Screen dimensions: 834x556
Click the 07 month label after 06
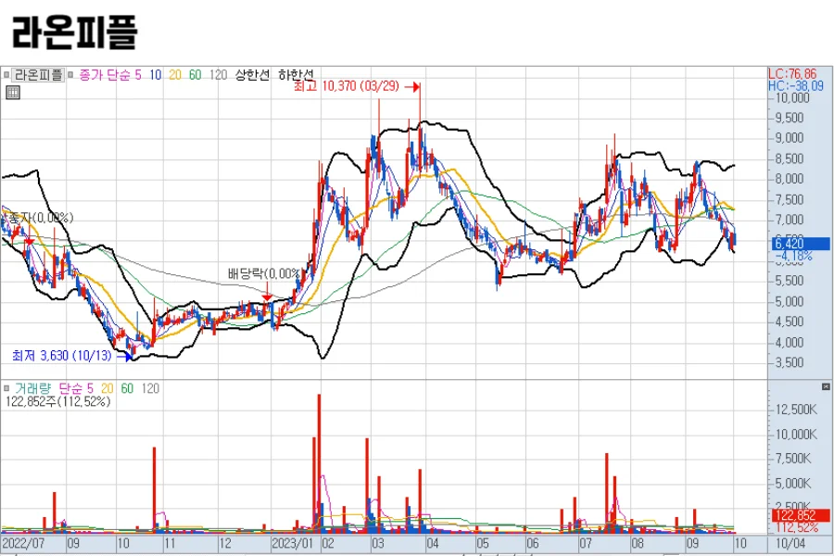[585, 544]
